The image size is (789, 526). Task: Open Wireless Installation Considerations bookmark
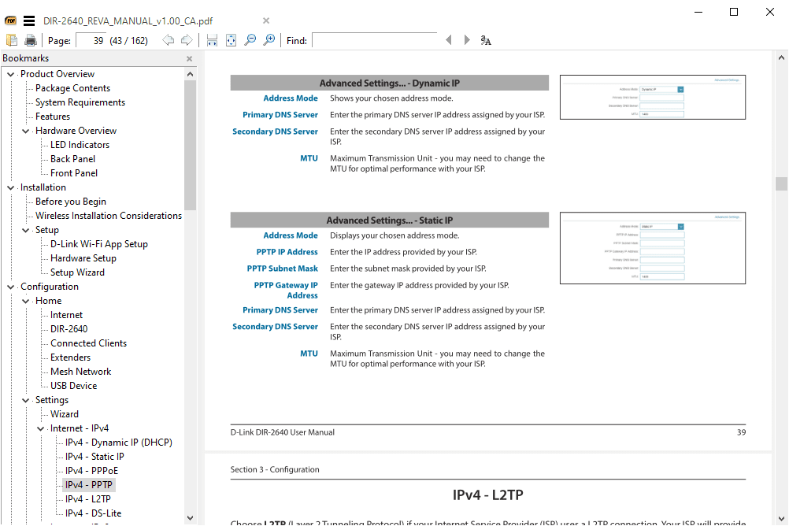[108, 216]
